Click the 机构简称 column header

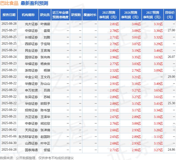point(28,15)
